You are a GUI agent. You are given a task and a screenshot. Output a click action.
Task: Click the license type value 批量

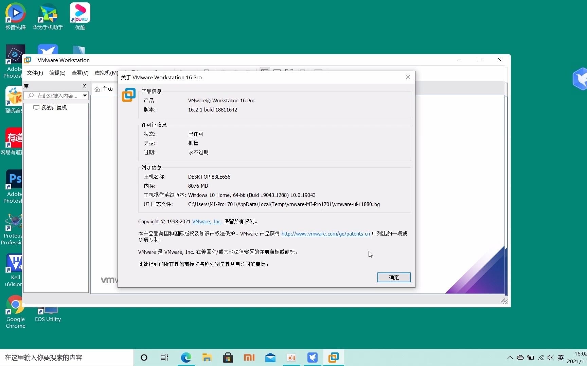click(193, 143)
